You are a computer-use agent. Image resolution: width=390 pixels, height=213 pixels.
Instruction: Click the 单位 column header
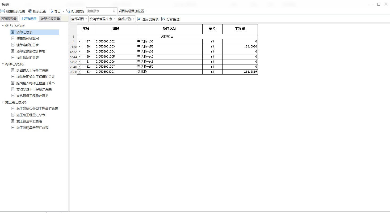pyautogui.click(x=212, y=29)
